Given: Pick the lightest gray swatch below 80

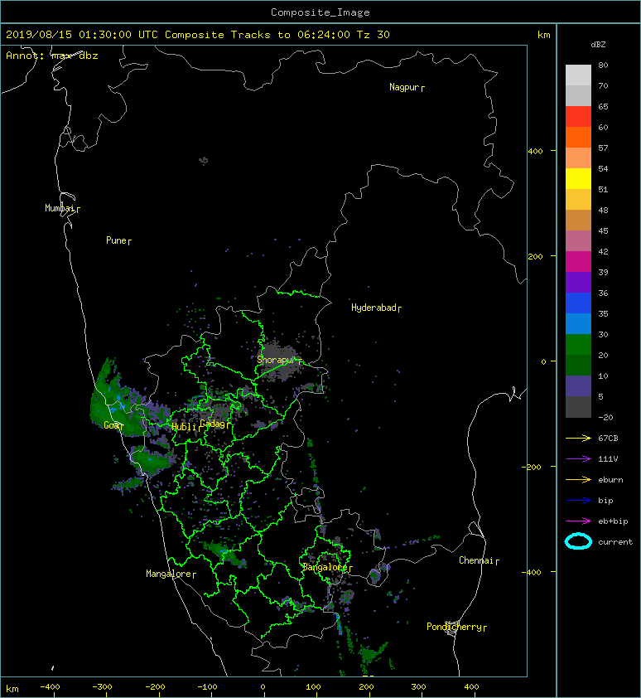Looking at the screenshot, I should (578, 75).
